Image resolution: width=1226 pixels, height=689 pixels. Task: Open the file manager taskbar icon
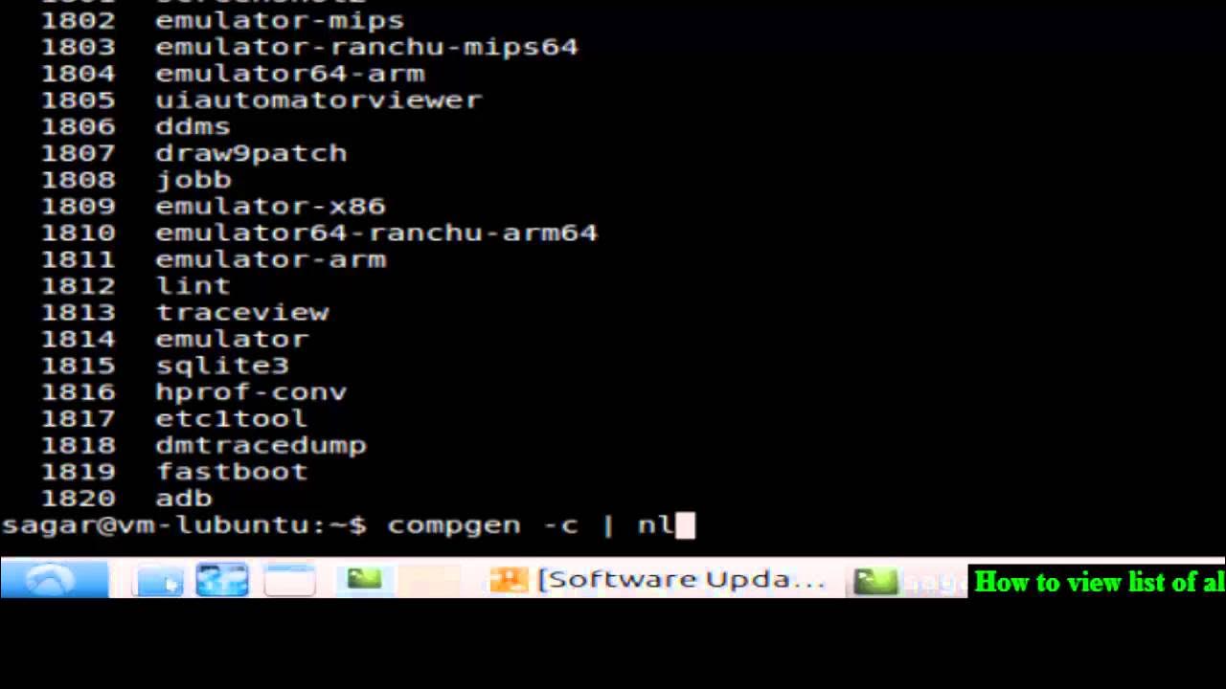tap(159, 580)
